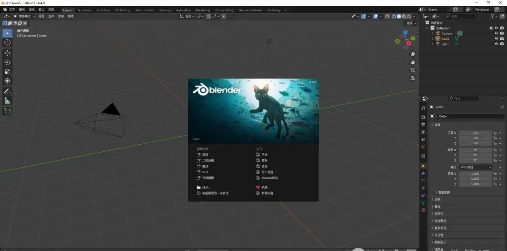Expand the Light tree item
507x251 pixels.
433,44
